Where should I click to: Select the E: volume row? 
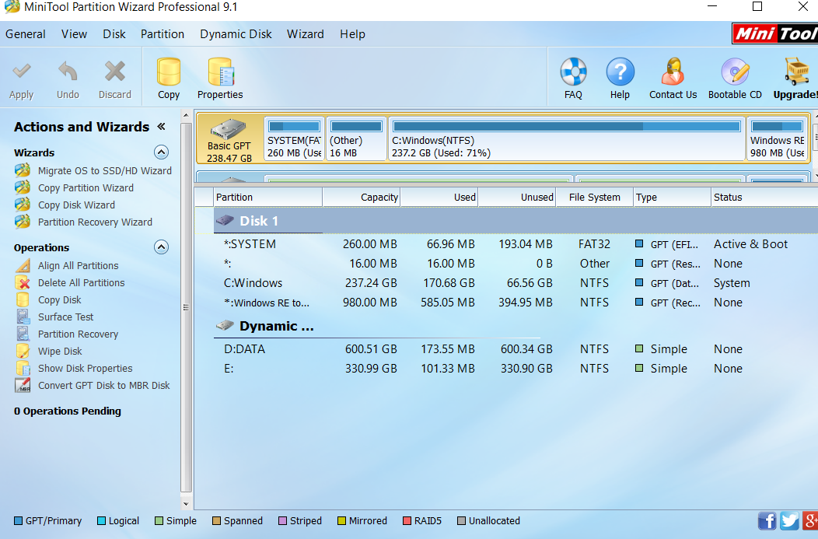[x=516, y=369]
